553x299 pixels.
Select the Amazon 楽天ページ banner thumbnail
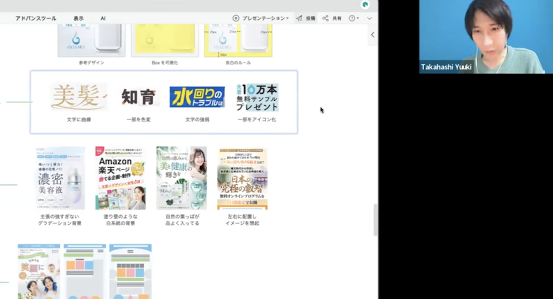(121, 178)
